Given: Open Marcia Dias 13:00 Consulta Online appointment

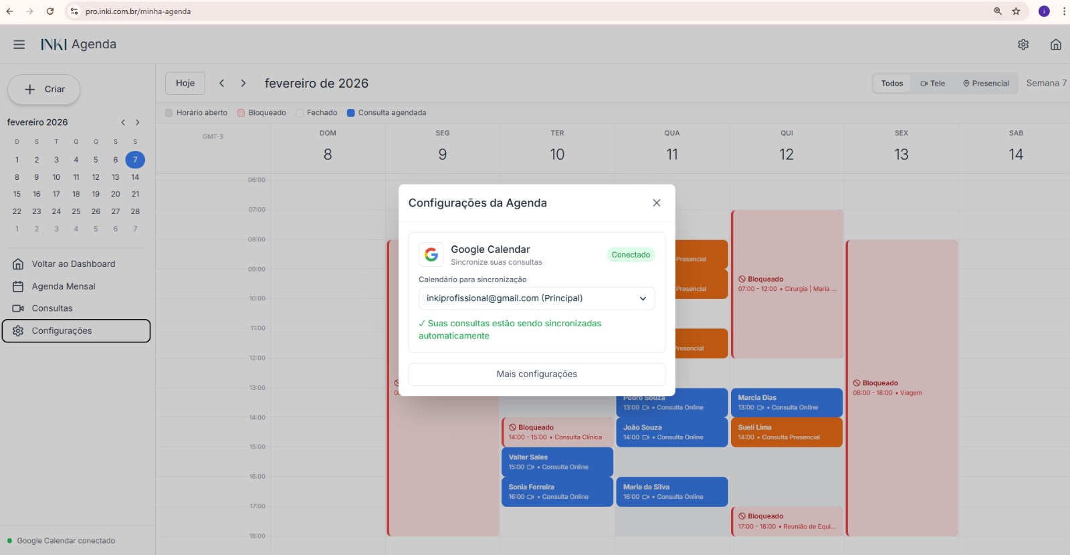Looking at the screenshot, I should click(x=786, y=403).
